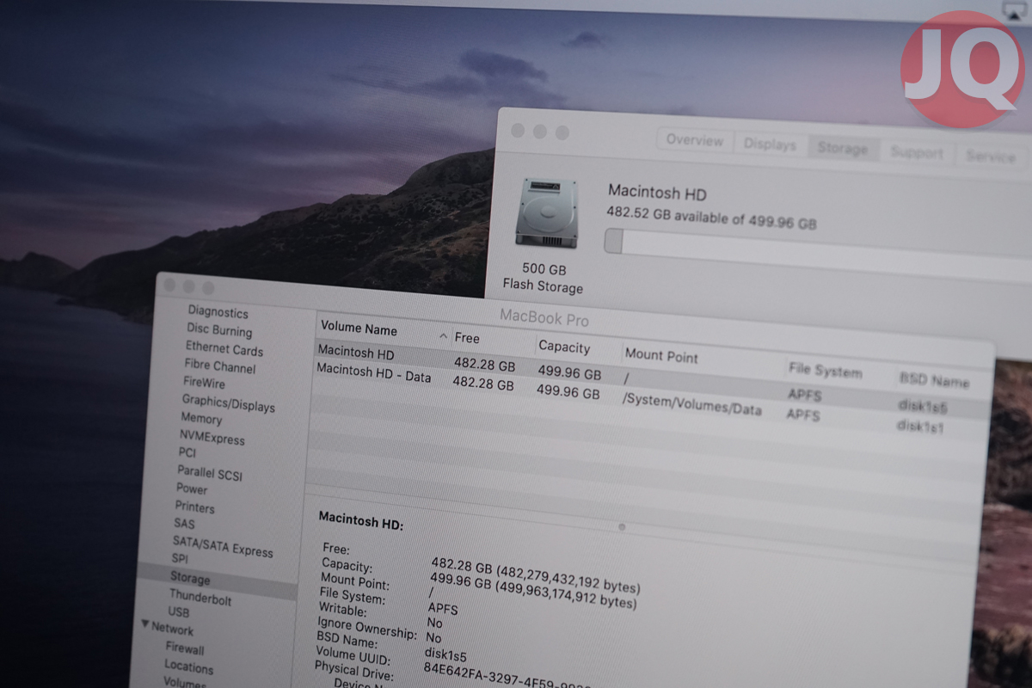Select SPI in the sidebar

click(180, 558)
